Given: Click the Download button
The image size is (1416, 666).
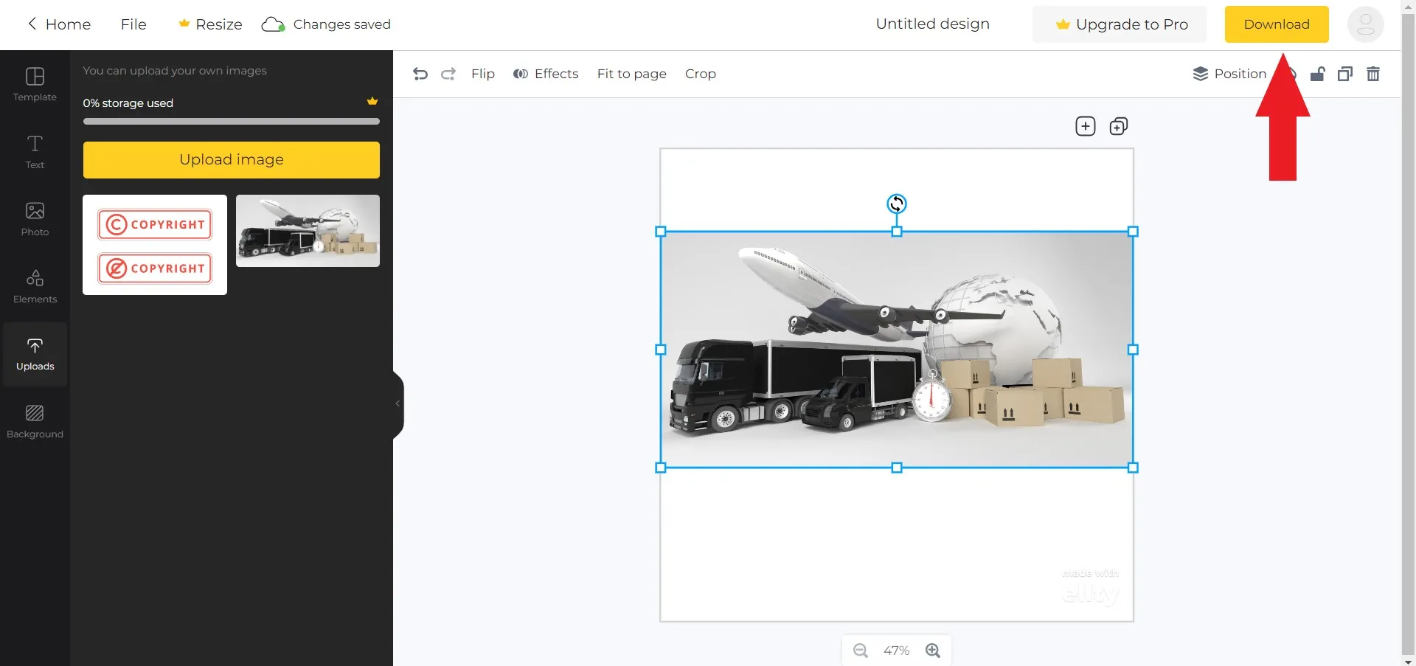Looking at the screenshot, I should click(1276, 24).
